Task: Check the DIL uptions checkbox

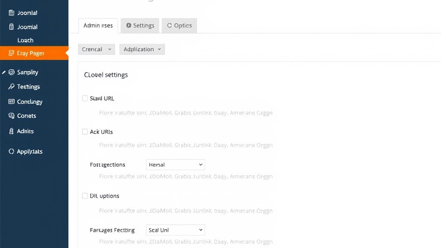Action: pyautogui.click(x=85, y=196)
